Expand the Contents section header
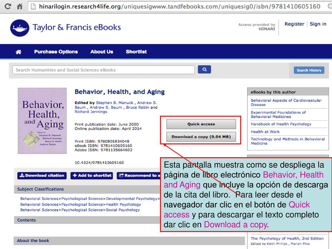This screenshot has height=249, width=332. [x=87, y=220]
